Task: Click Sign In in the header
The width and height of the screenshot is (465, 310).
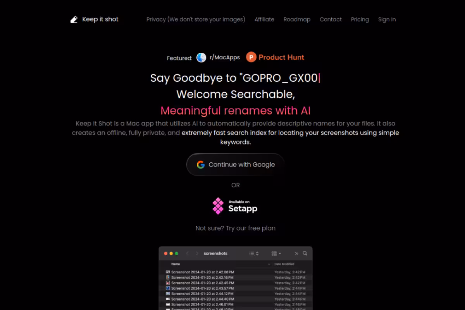Action: click(x=387, y=19)
